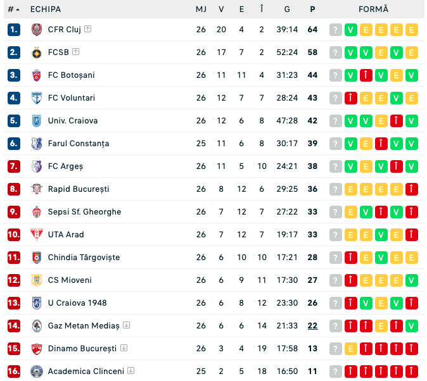Click the CFR Cluj team crest icon
This screenshot has width=427, height=381.
pyautogui.click(x=36, y=30)
